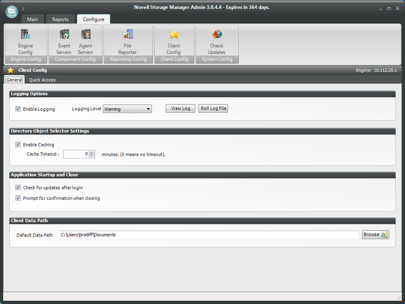Image resolution: width=405 pixels, height=304 pixels.
Task: Click the Engine Config group label
Action: [26, 59]
